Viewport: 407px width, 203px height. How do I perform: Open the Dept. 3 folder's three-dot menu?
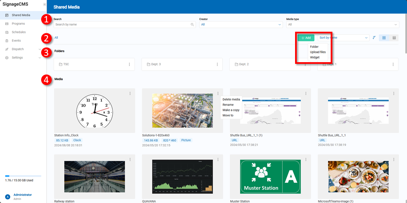tap(217, 64)
